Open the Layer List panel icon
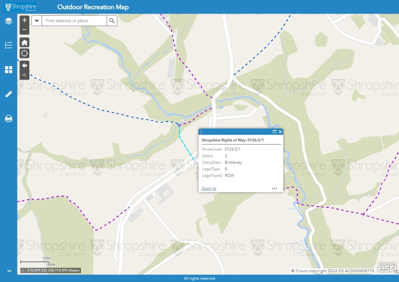Screen dimensions: 399x282 (9, 21)
